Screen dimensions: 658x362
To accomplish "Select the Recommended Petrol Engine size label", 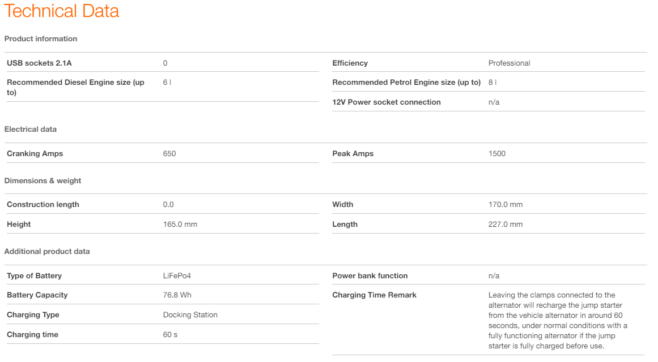I will [x=406, y=83].
